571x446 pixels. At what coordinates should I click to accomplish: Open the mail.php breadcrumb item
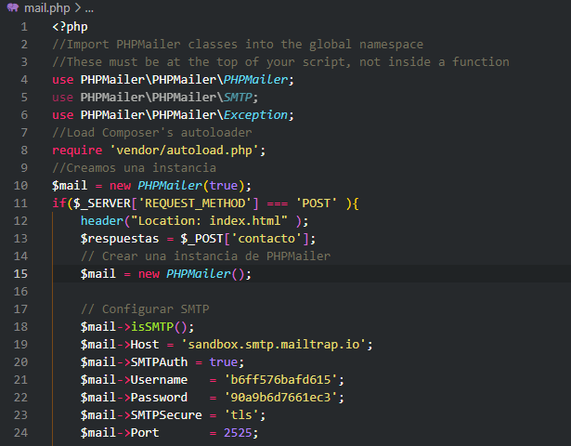(47, 8)
